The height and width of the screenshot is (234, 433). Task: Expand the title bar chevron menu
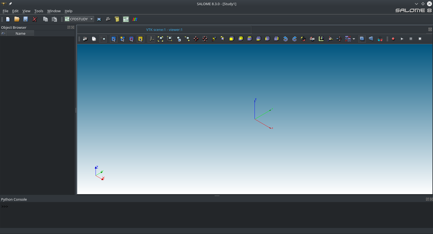tap(416, 4)
